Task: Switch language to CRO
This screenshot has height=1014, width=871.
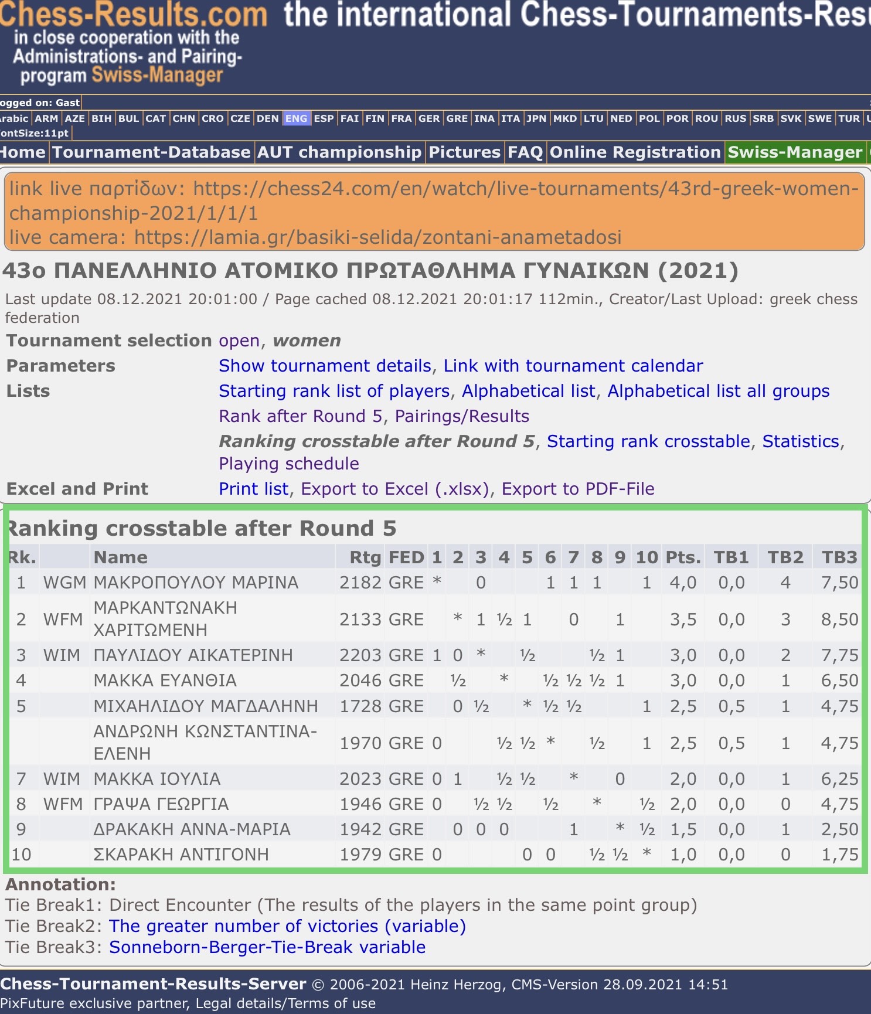Action: tap(213, 118)
